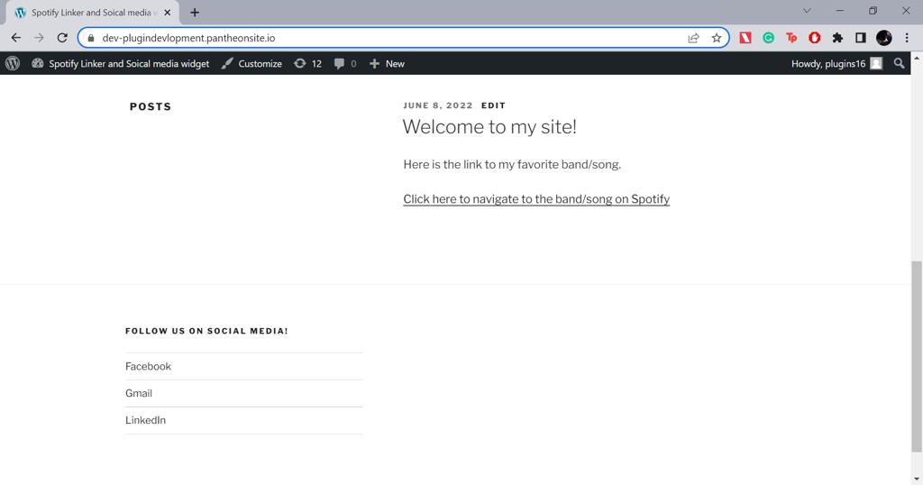This screenshot has width=923, height=485.
Task: Click the Spotify band/song navigation link
Action: pyautogui.click(x=536, y=199)
